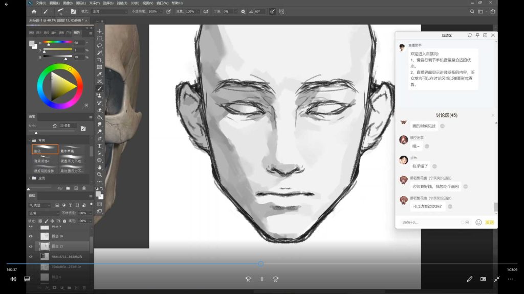524x294 pixels.
Task: Open the 窗口 menu
Action: (162, 3)
